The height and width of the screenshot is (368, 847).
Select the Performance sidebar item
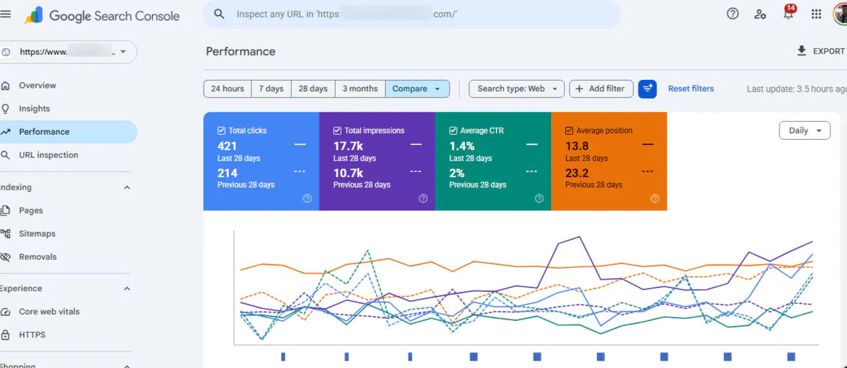(68, 131)
